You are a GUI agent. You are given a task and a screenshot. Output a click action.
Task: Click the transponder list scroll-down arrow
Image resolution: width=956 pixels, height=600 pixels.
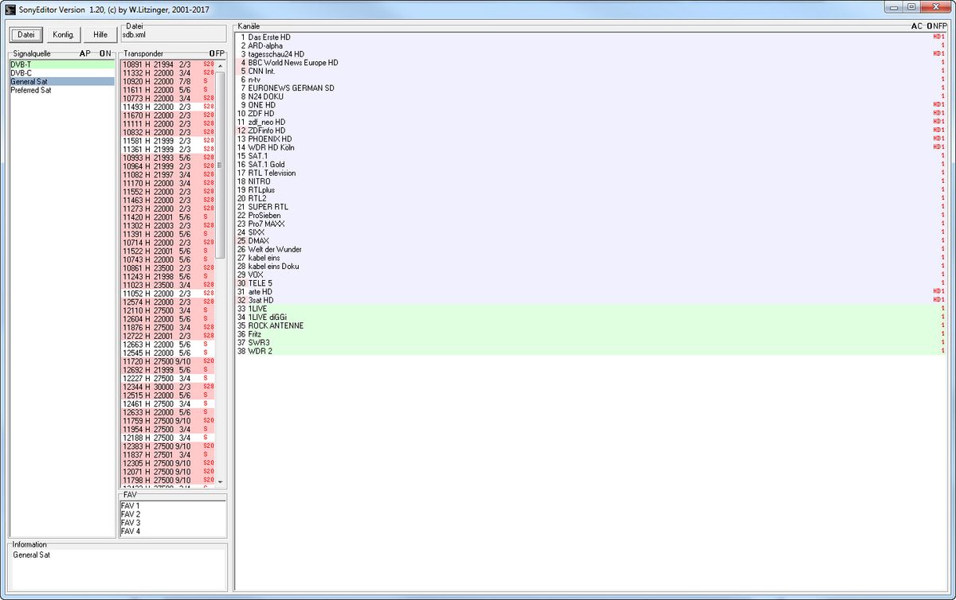pyautogui.click(x=221, y=481)
